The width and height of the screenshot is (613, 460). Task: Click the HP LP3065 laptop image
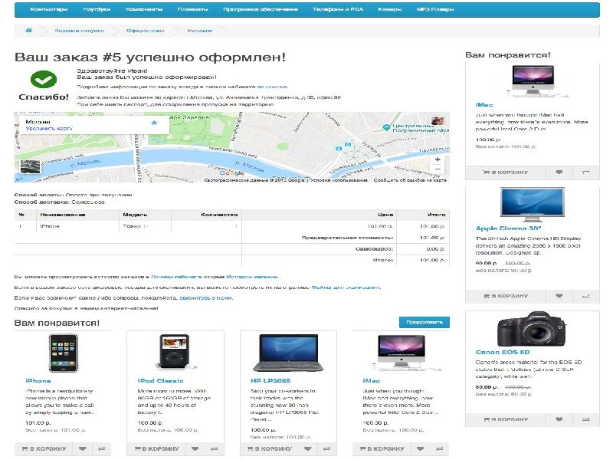[288, 353]
